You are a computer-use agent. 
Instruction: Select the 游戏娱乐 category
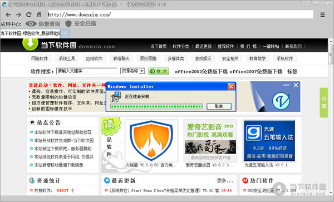tap(203, 58)
